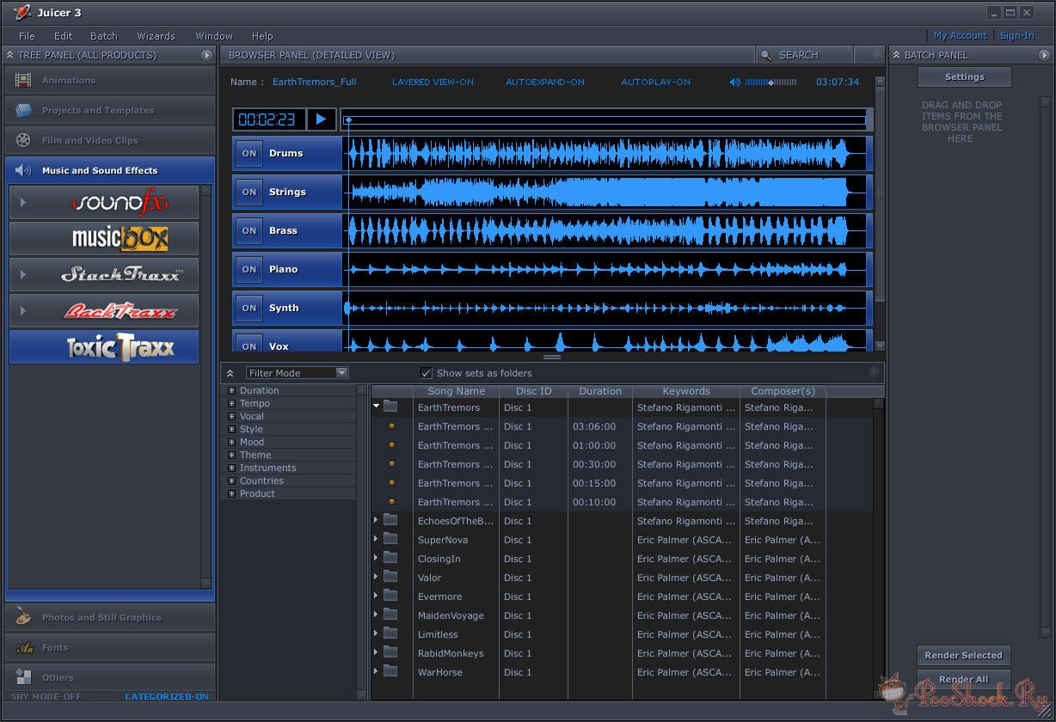Image resolution: width=1056 pixels, height=722 pixels.
Task: Adjust the volume slider
Action: click(771, 83)
